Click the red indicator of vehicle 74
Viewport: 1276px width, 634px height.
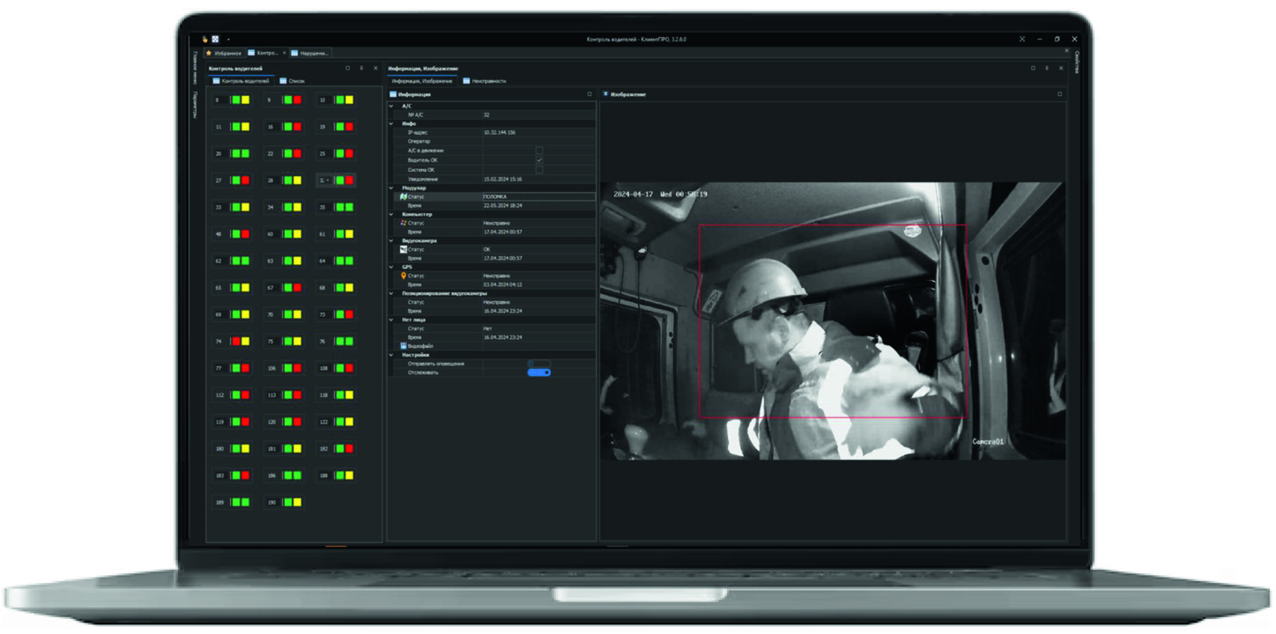coord(236,341)
